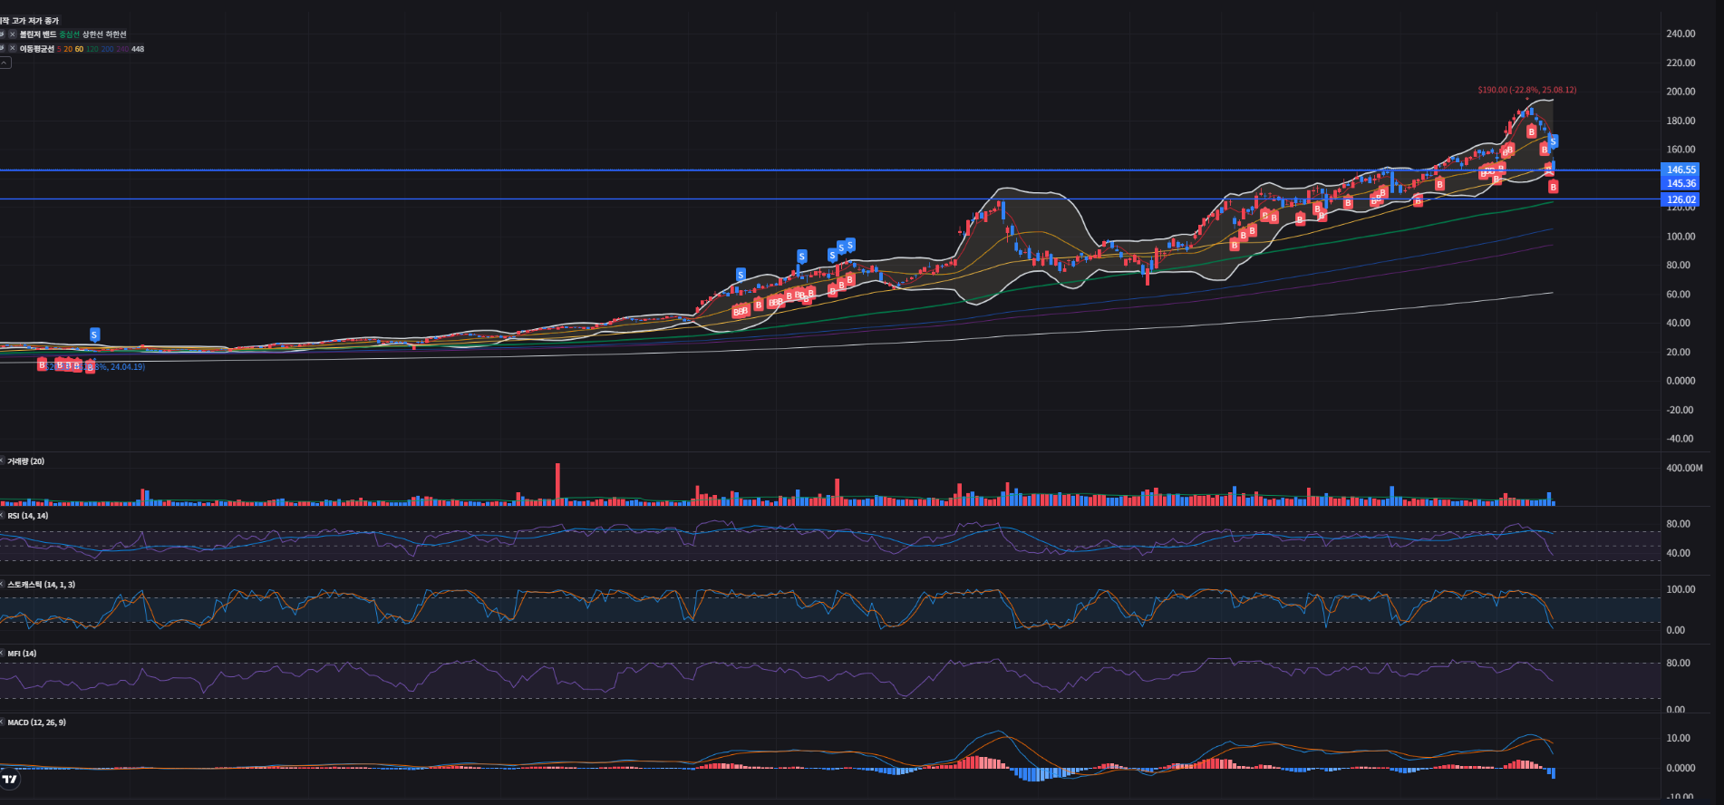
Task: Click the white 448-period moving average value
Action: (x=138, y=49)
